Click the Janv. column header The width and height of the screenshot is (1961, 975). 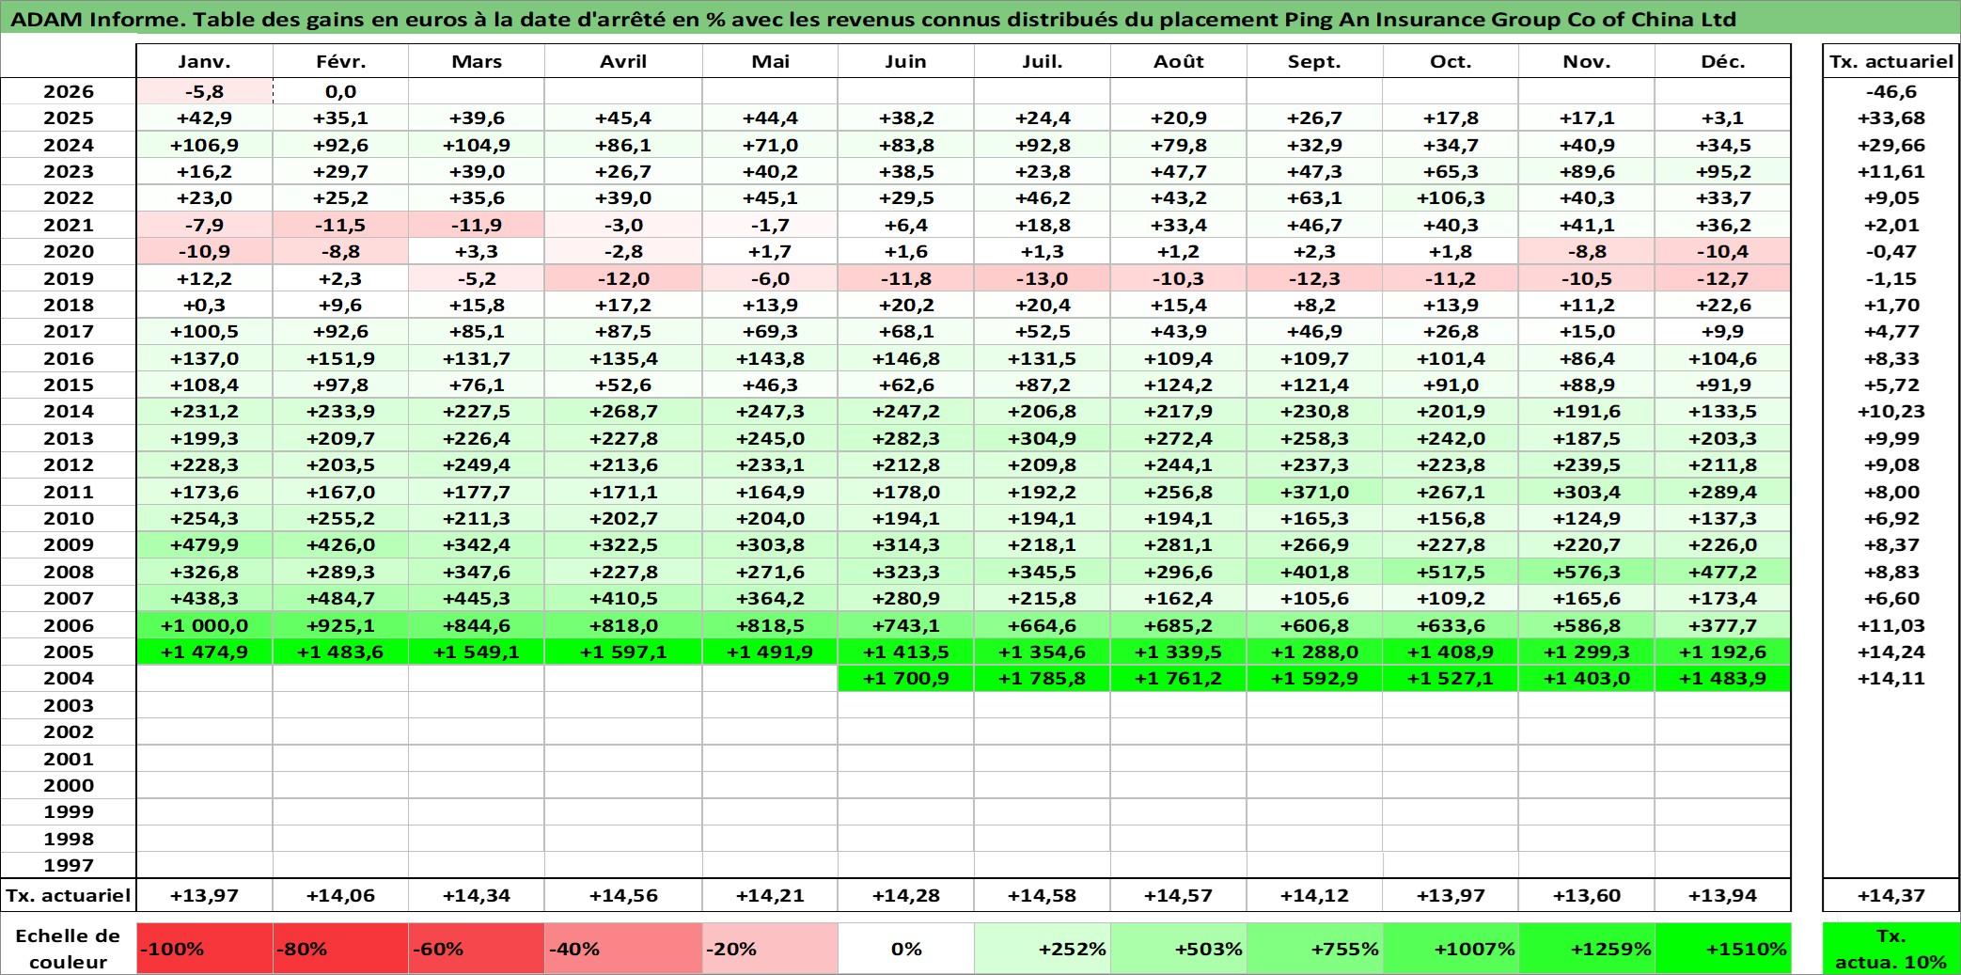tap(205, 61)
